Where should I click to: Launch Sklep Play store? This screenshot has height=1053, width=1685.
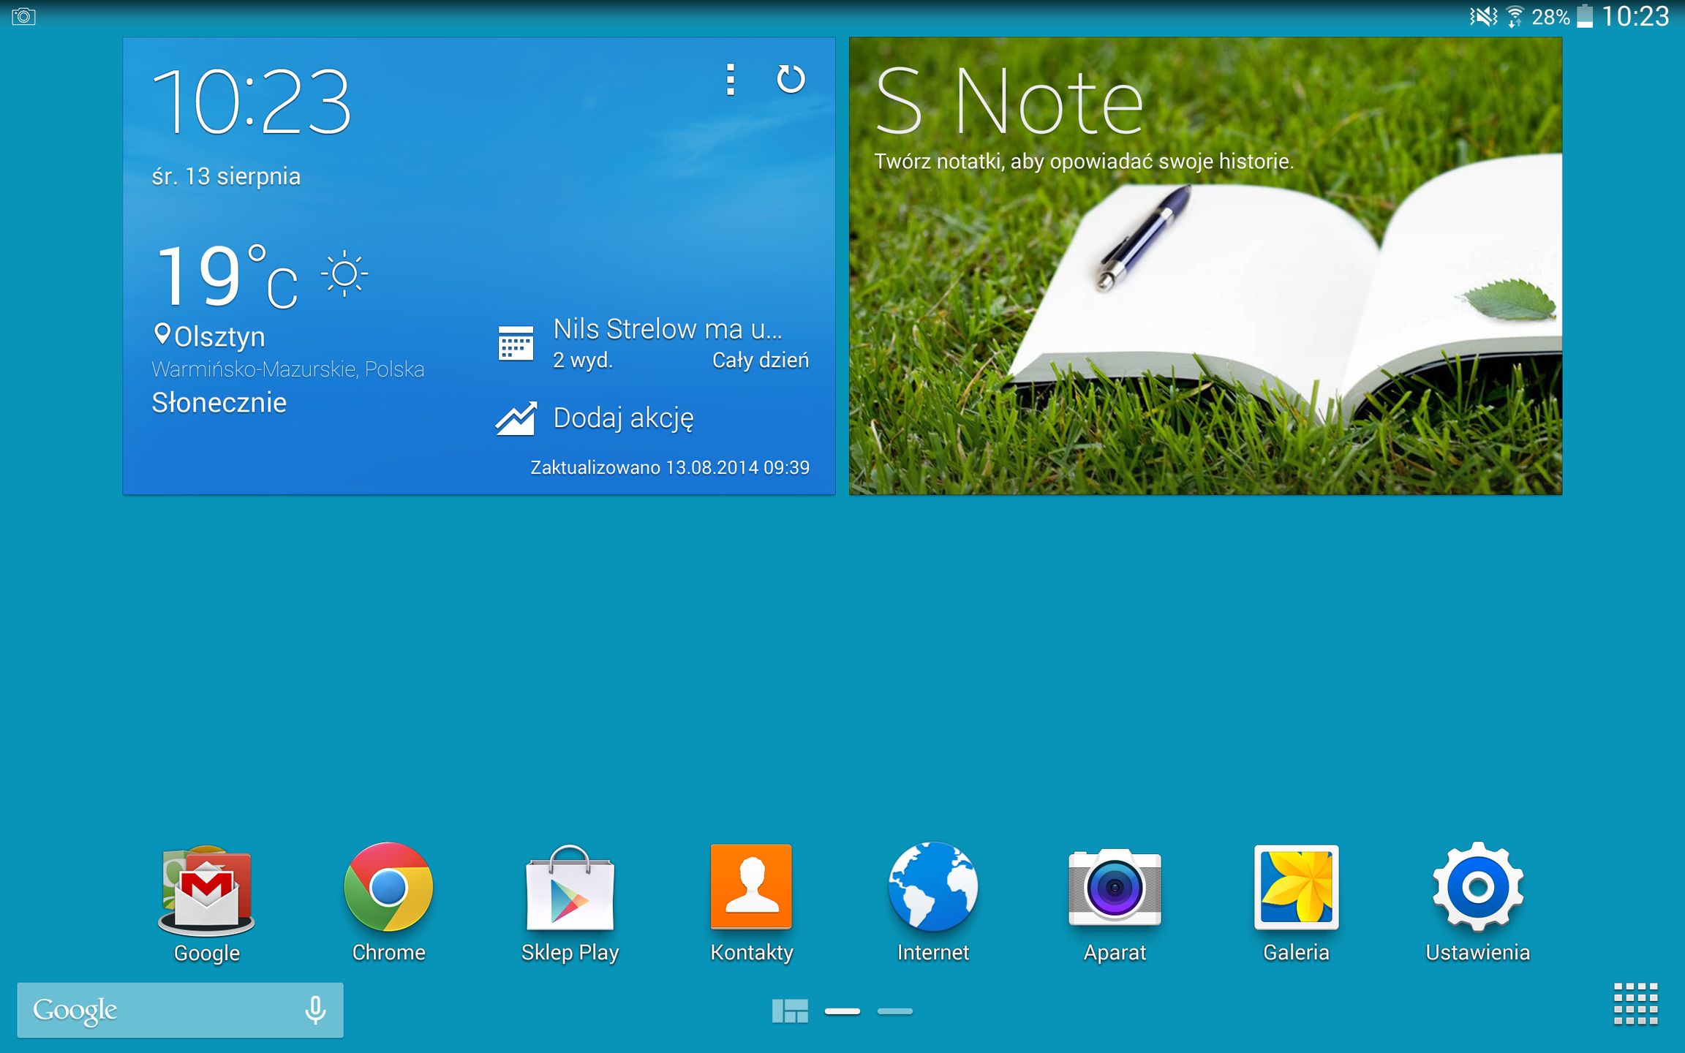[570, 888]
